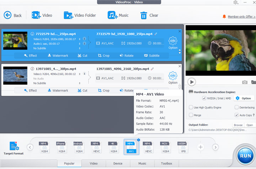Clear the list with the trash icon
The width and height of the screenshot is (256, 169).
pyautogui.click(x=149, y=15)
